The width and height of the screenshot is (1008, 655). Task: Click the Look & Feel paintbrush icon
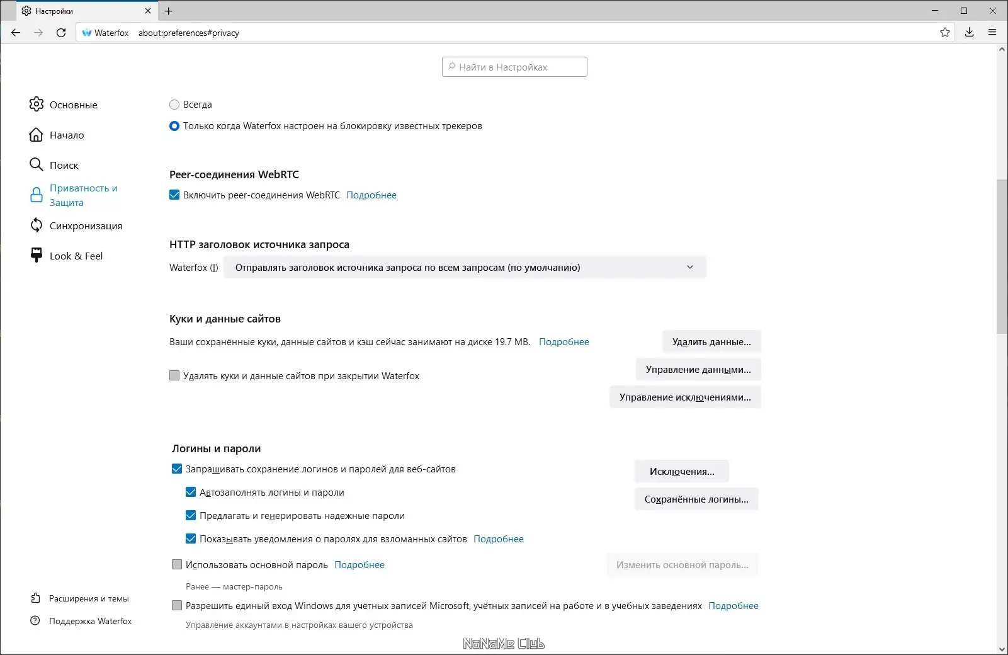[x=37, y=255]
